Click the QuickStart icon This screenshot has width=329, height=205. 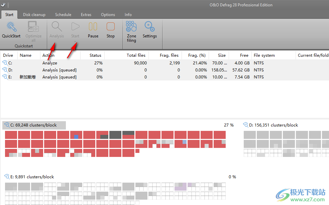tap(11, 27)
